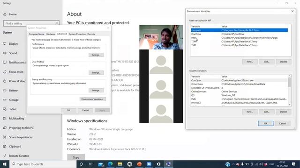The image size is (300, 168).
Task: Click Edit under User variables
Action: (x=267, y=62)
